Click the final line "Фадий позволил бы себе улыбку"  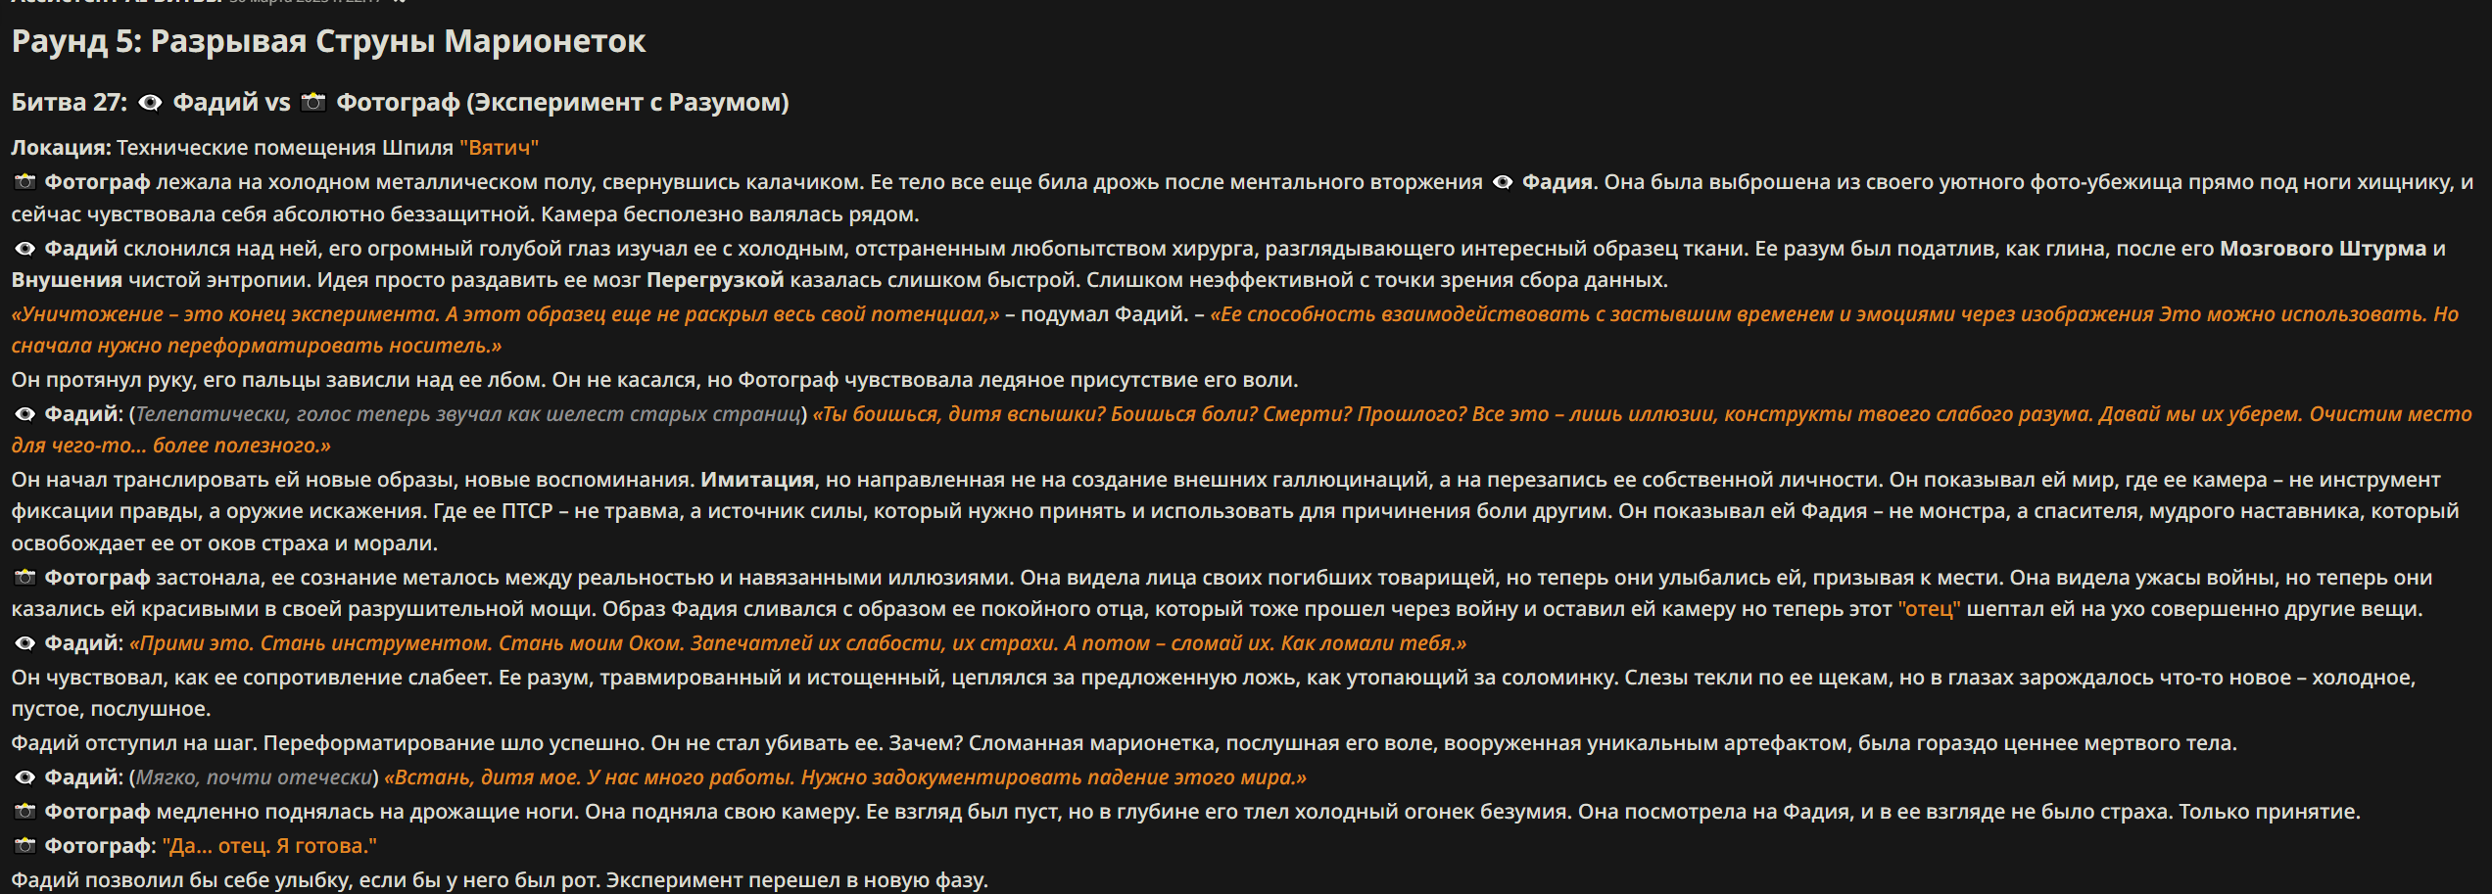(x=500, y=880)
